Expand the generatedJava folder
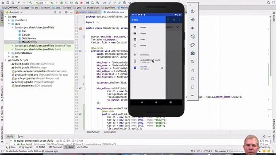The width and height of the screenshot is (276, 155). click(x=9, y=53)
